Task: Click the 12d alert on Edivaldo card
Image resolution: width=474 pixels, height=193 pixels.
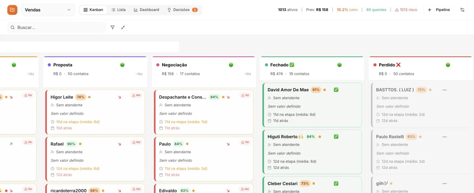Action: (245, 189)
